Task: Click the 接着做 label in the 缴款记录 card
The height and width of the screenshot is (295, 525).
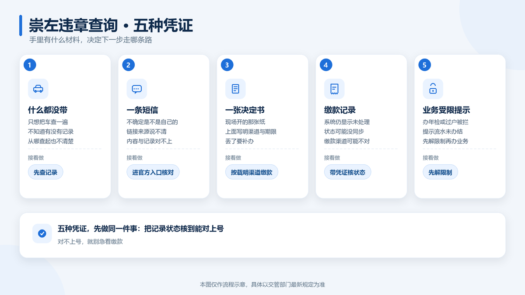Action: [332, 158]
